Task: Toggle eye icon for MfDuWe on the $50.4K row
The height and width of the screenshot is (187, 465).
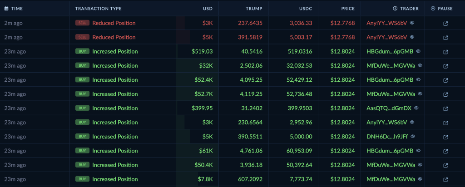Action: [420, 165]
